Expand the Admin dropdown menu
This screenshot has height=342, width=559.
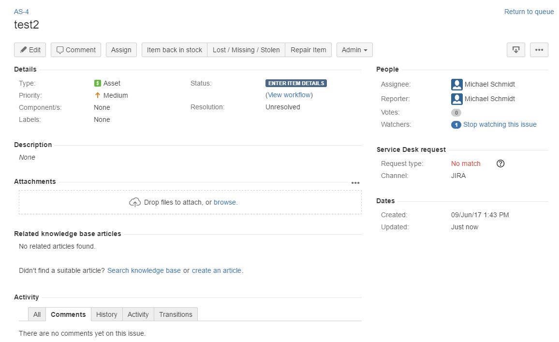[x=354, y=50]
